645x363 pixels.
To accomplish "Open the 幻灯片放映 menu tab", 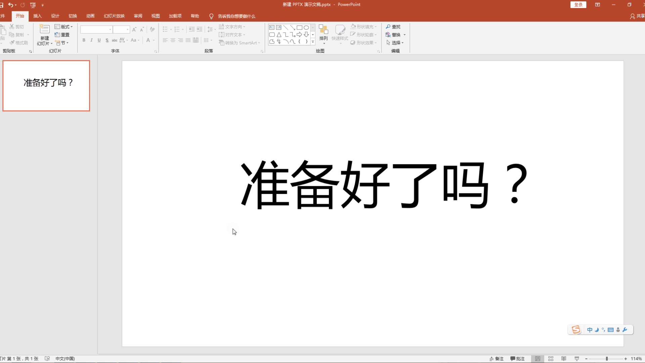I will coord(114,16).
